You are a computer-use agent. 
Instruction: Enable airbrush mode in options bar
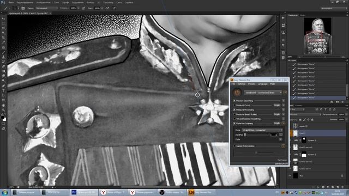107,8
